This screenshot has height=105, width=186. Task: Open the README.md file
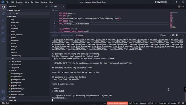coord(28,92)
